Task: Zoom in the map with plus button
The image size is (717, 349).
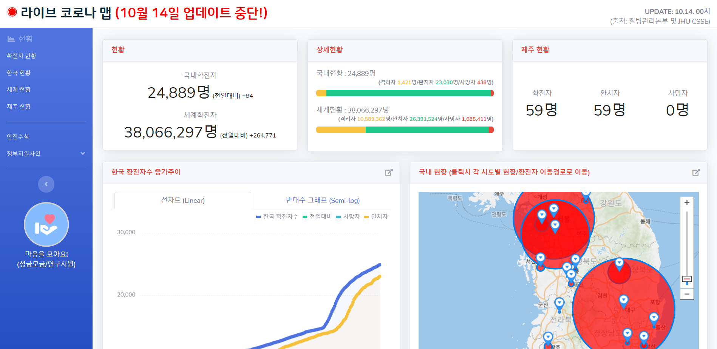Action: coord(687,202)
